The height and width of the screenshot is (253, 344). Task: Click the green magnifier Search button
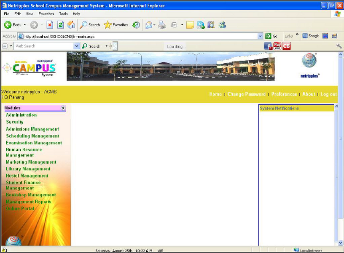pyautogui.click(x=91, y=46)
